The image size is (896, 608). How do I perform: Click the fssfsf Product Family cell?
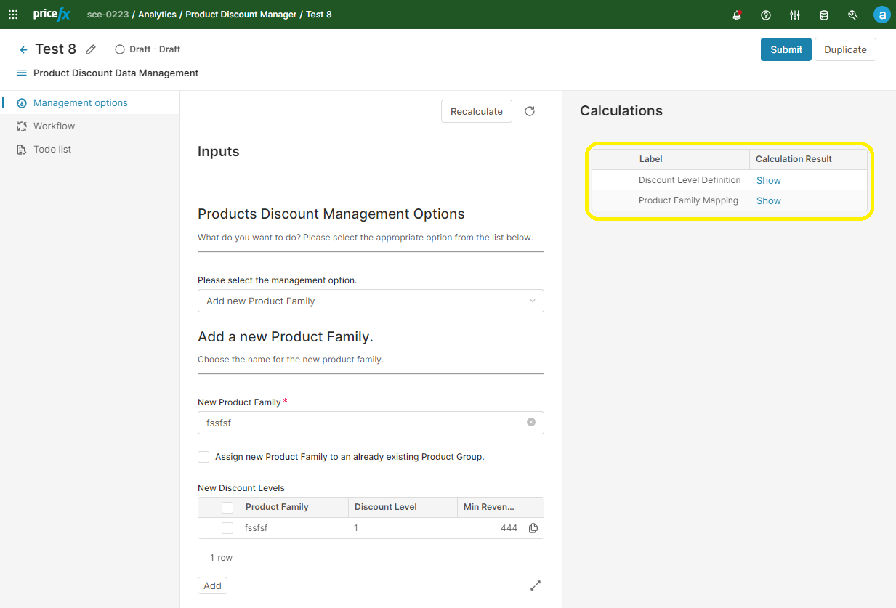(257, 528)
